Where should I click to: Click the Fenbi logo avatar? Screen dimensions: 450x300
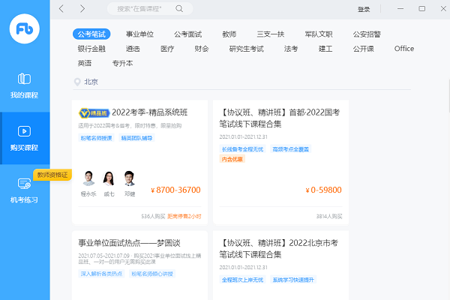coord(25,30)
